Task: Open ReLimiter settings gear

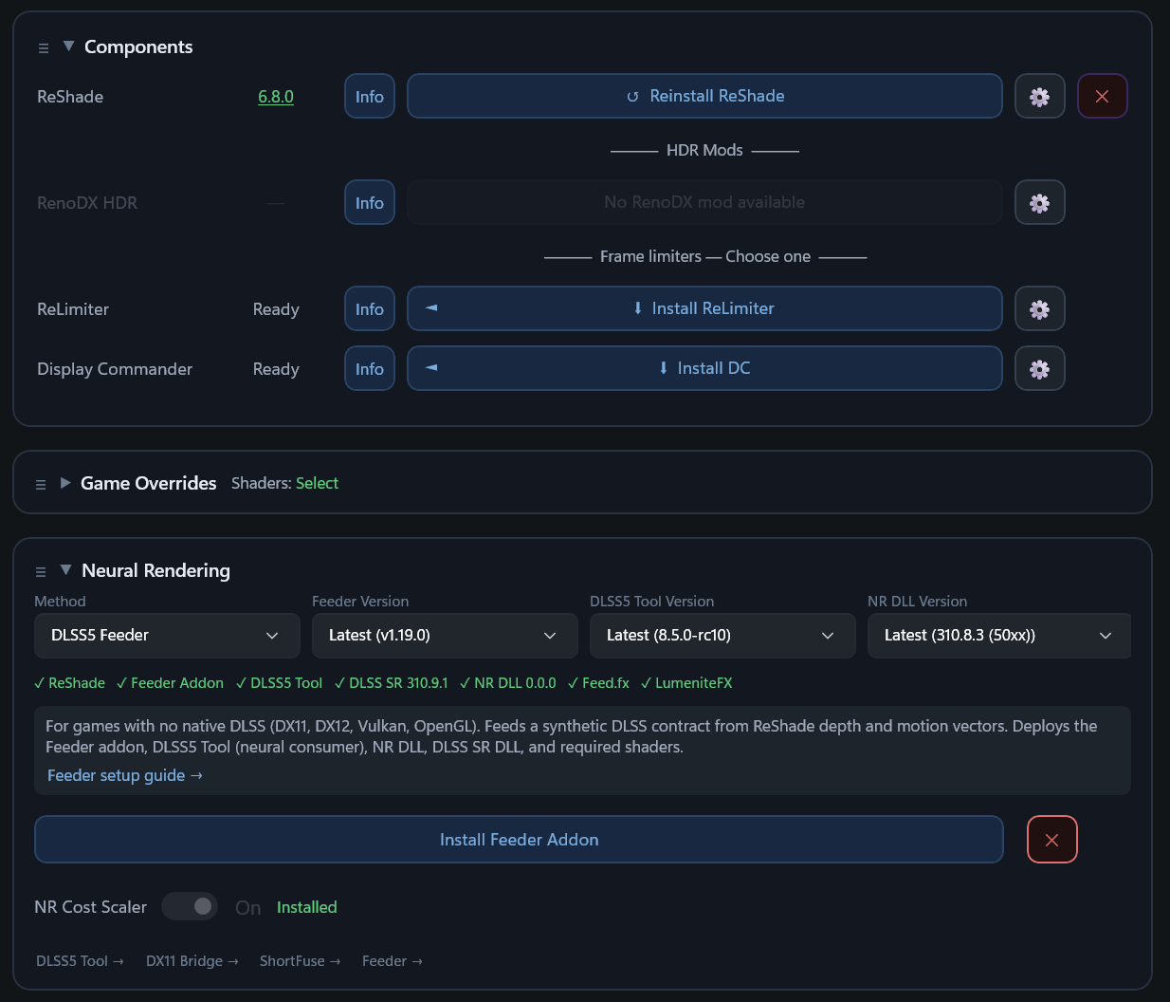Action: [x=1040, y=308]
